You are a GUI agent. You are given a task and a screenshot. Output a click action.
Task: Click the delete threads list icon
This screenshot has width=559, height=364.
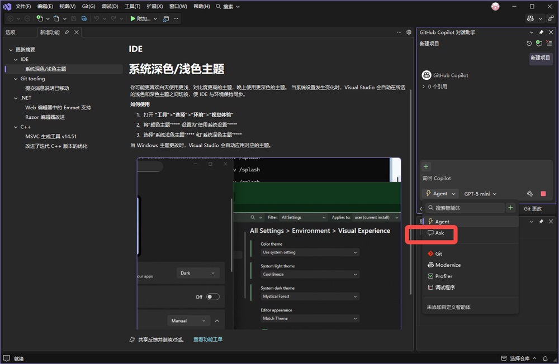(549, 44)
